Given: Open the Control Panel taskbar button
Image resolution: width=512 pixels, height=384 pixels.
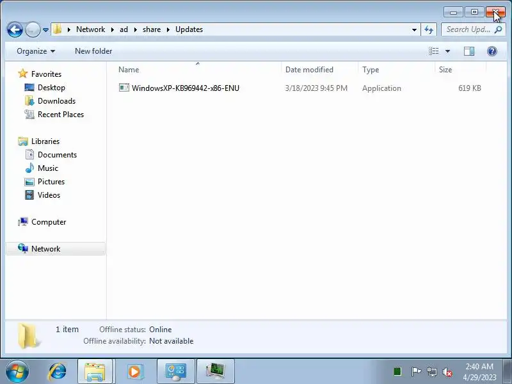Looking at the screenshot, I should pyautogui.click(x=175, y=372).
